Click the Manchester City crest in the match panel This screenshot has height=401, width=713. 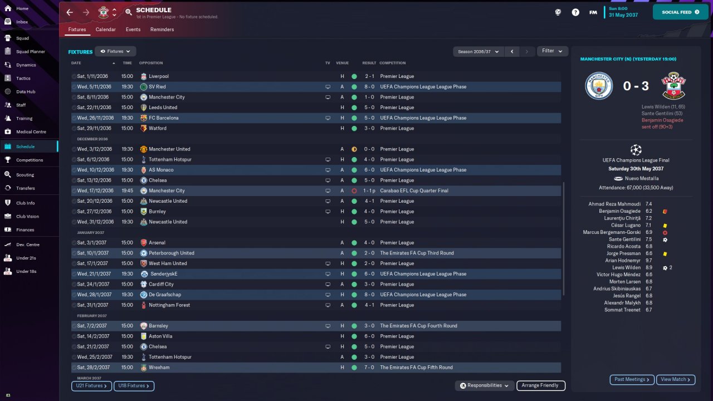[x=599, y=86]
